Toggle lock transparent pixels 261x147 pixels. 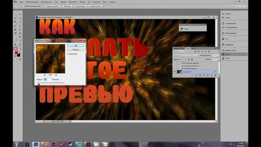click(183, 60)
